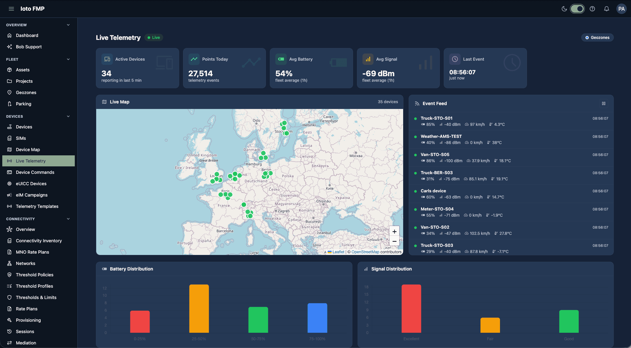Viewport: 631px width, 348px height.
Task: Click the orange 25-50% battery bar
Action: 199,309
